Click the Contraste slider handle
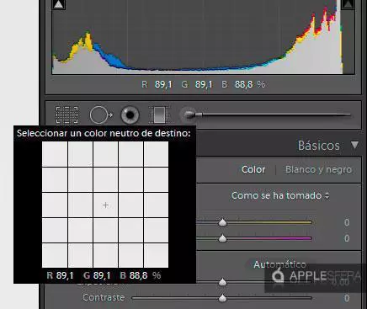This screenshot has height=309, width=367. tap(222, 298)
